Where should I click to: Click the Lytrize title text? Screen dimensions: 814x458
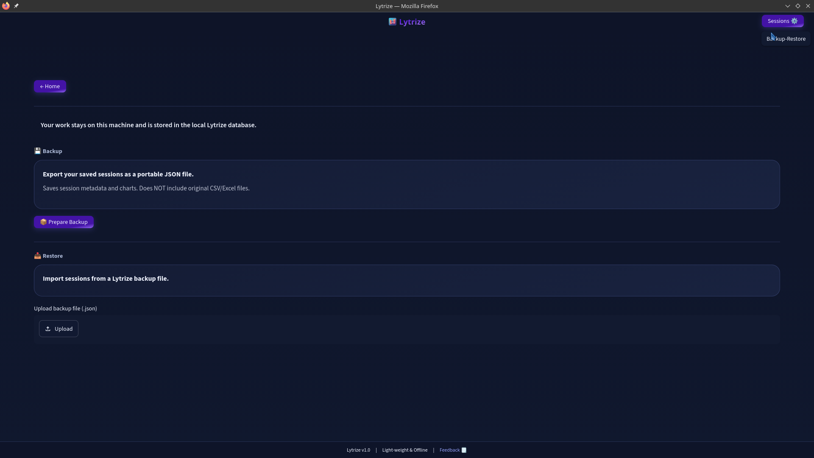[x=412, y=22]
